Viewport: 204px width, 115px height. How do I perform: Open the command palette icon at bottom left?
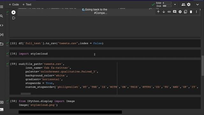tap(2, 102)
